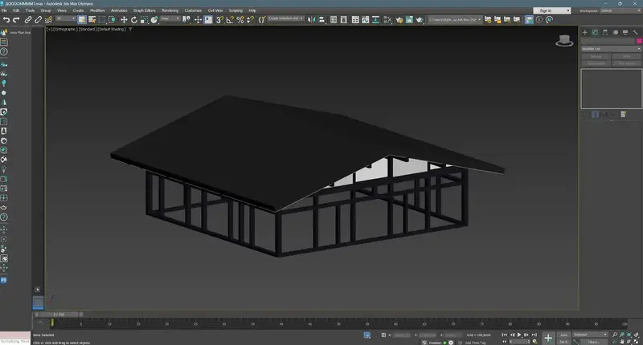Open the Material Editor teapot icon

tap(399, 19)
